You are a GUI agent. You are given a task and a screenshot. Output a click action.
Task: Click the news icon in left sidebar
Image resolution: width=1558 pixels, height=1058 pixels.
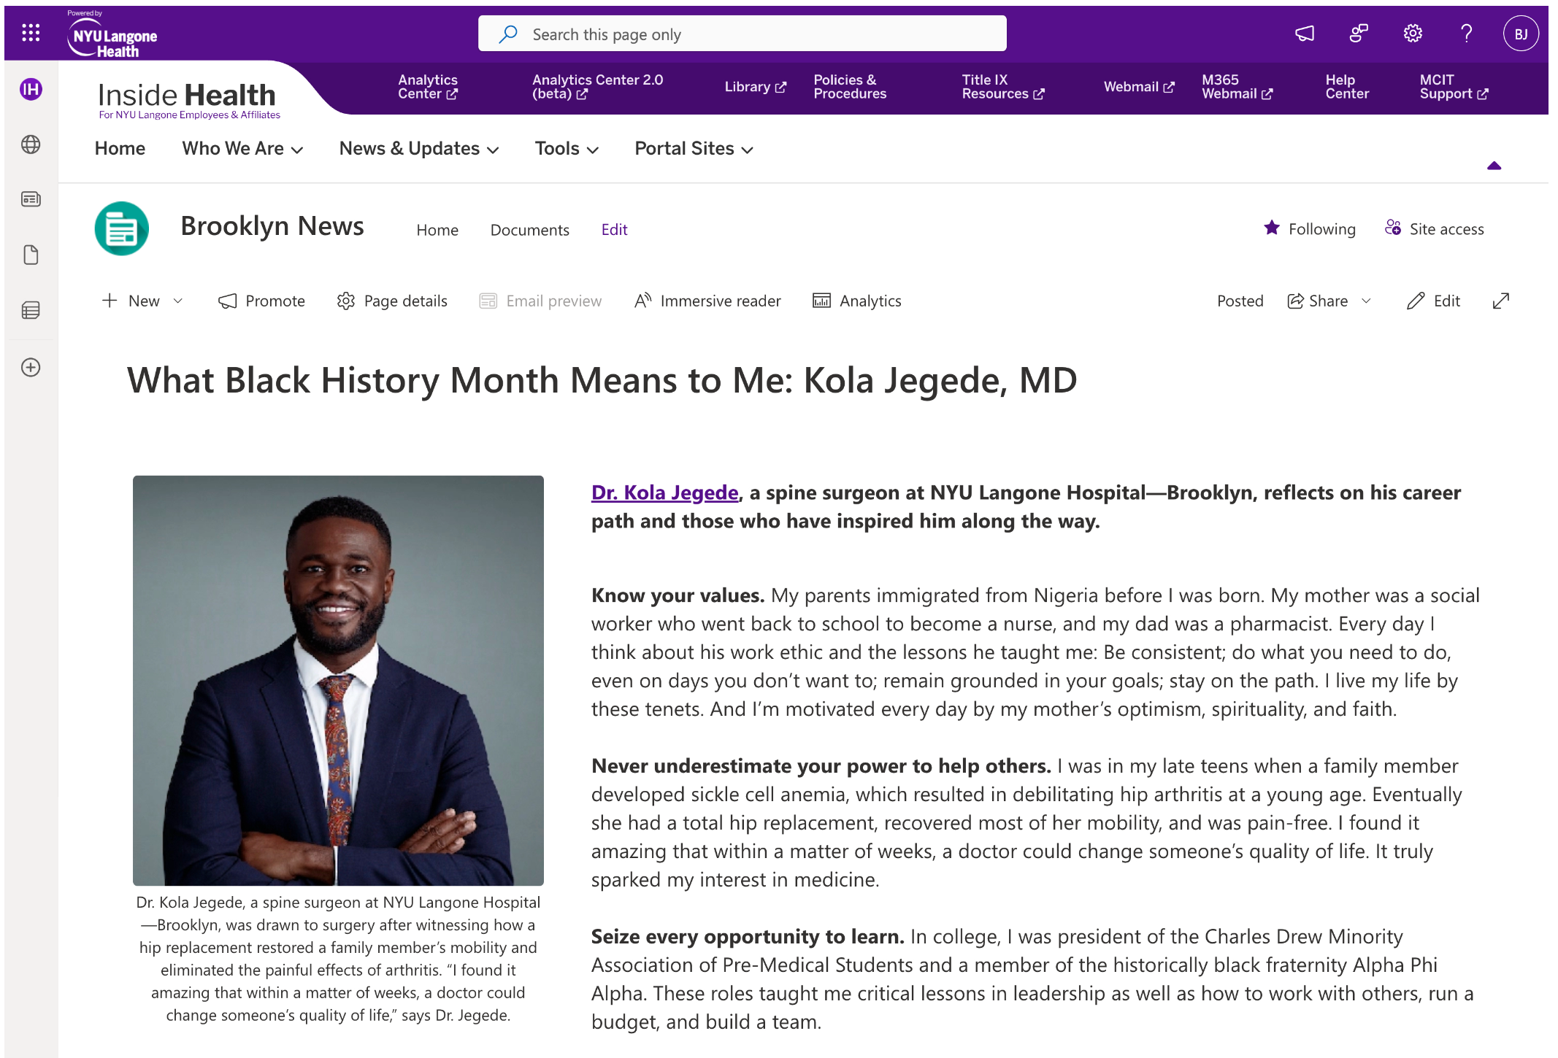click(x=31, y=199)
